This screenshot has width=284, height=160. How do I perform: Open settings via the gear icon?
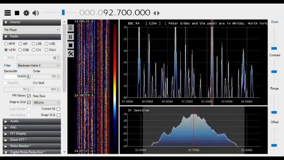[x=26, y=13]
